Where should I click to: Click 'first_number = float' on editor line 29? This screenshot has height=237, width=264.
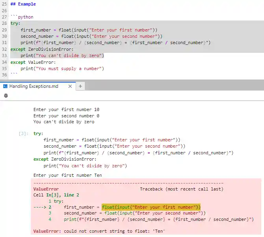coord(46,30)
